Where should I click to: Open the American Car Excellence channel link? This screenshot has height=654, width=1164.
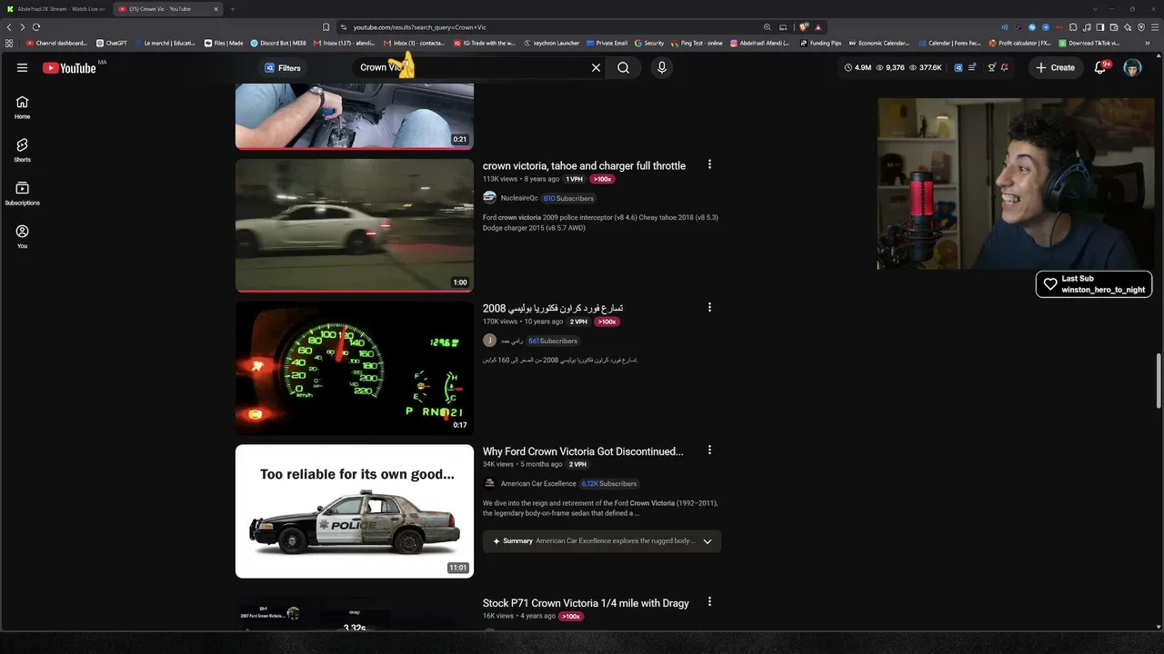coord(538,484)
